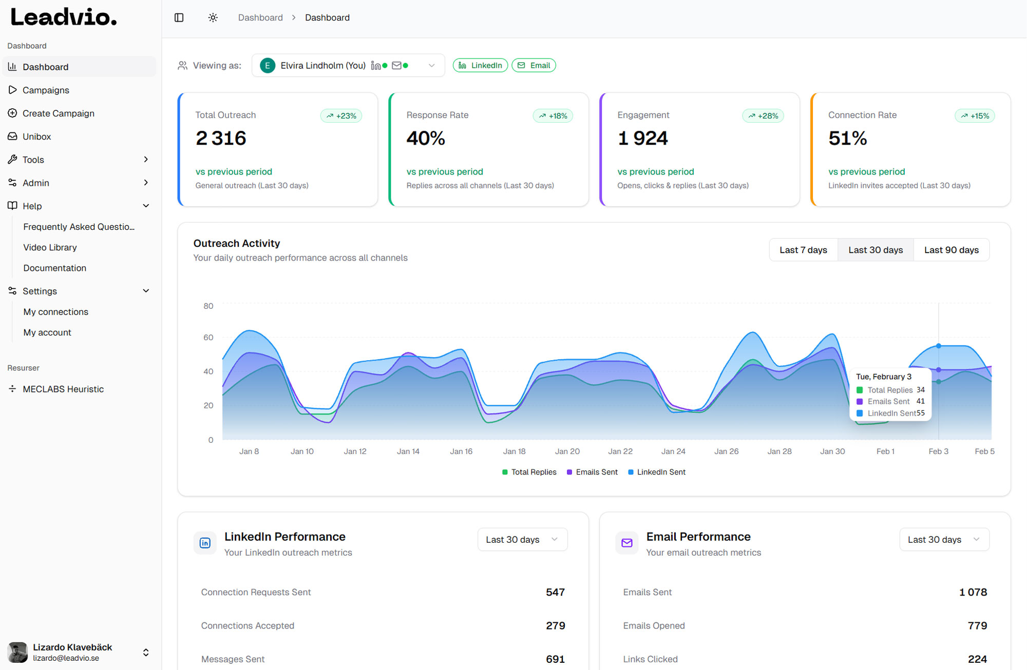Toggle the Email channel filter
This screenshot has height=670, width=1027.
click(x=534, y=65)
